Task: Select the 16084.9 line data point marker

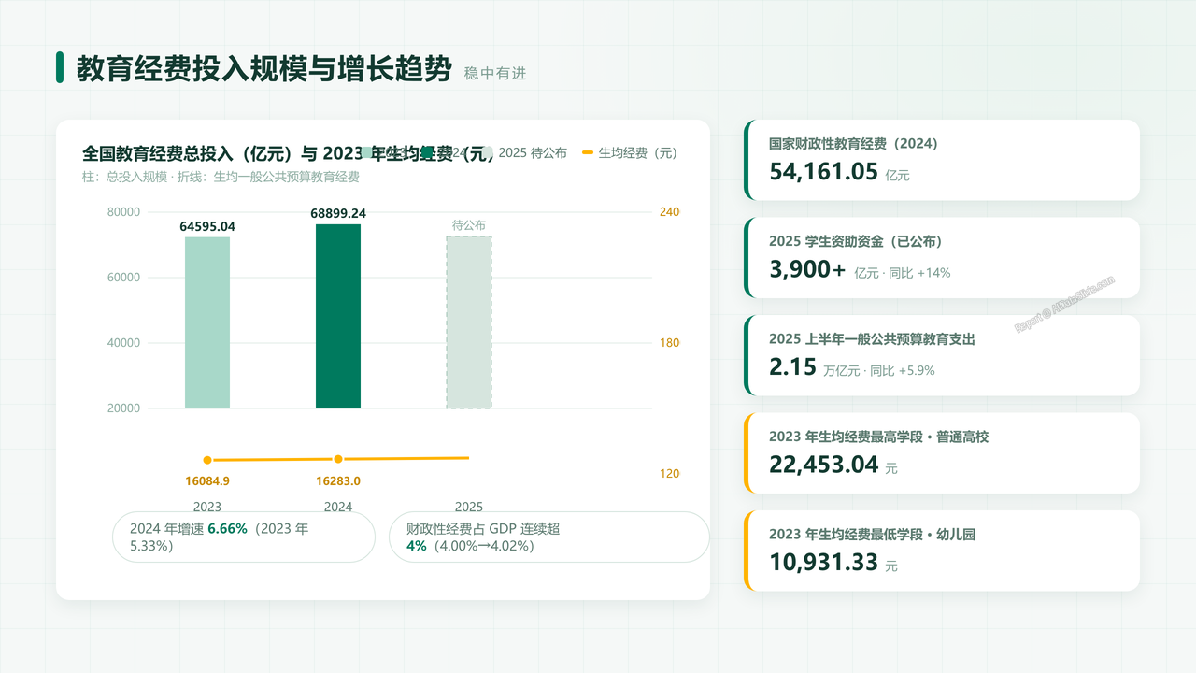Action: [x=207, y=460]
